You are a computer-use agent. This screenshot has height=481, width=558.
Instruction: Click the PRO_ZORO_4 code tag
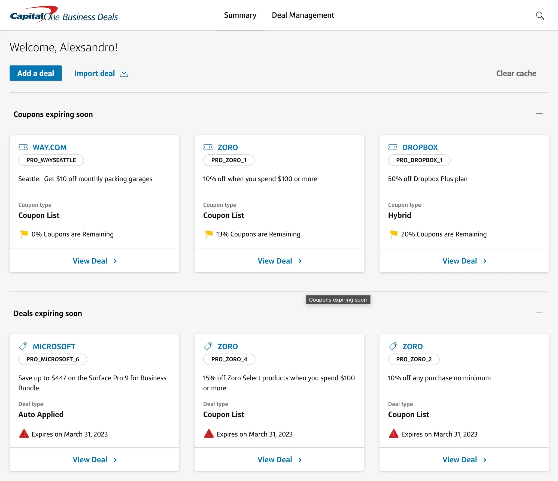coord(229,359)
